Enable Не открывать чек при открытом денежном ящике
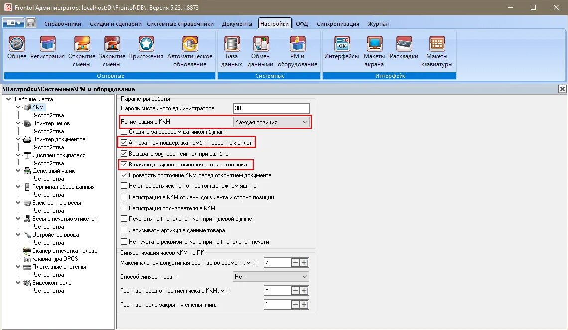568x330 pixels. (124, 186)
